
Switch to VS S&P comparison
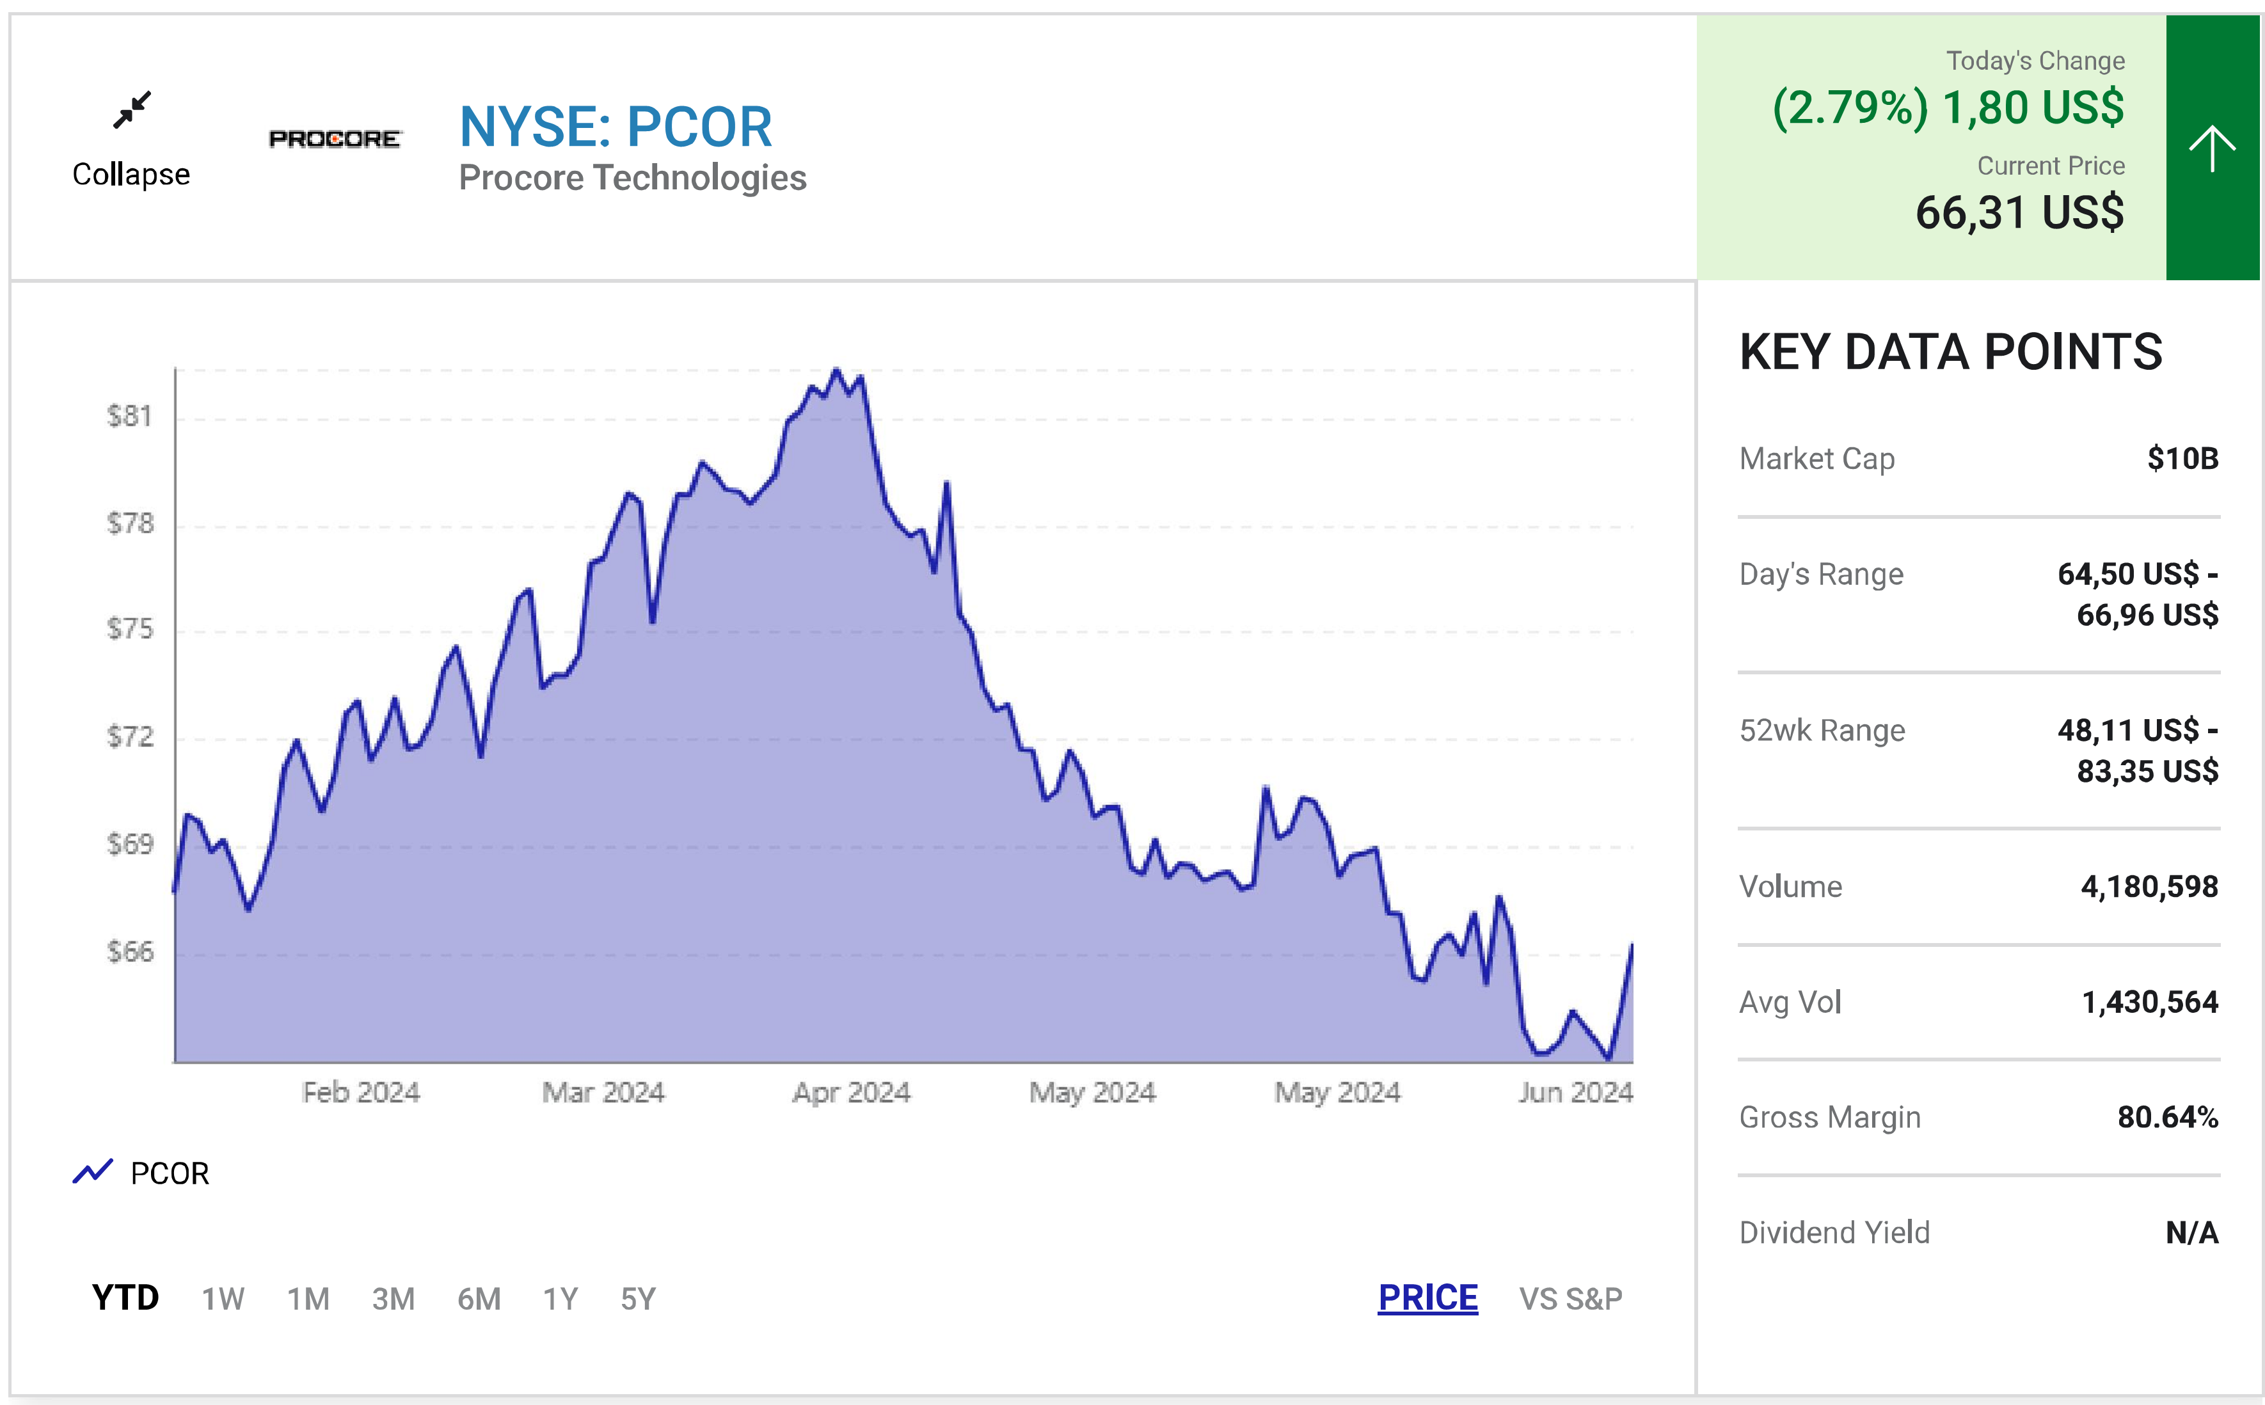1570,1298
